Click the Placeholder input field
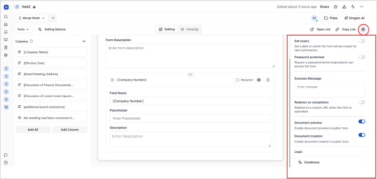 pos(190,119)
